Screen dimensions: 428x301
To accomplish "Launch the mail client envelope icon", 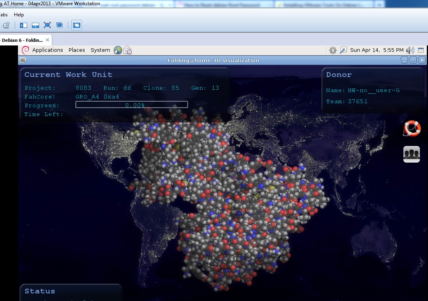I will point(127,50).
